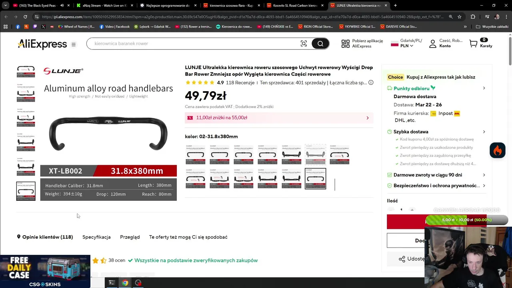Image resolution: width=512 pixels, height=288 pixels.
Task: Open the 11,00zł zniżki discount banner arrow
Action: [368, 118]
